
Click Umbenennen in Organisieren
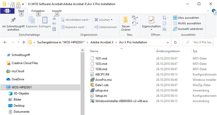(x=106, y=27)
